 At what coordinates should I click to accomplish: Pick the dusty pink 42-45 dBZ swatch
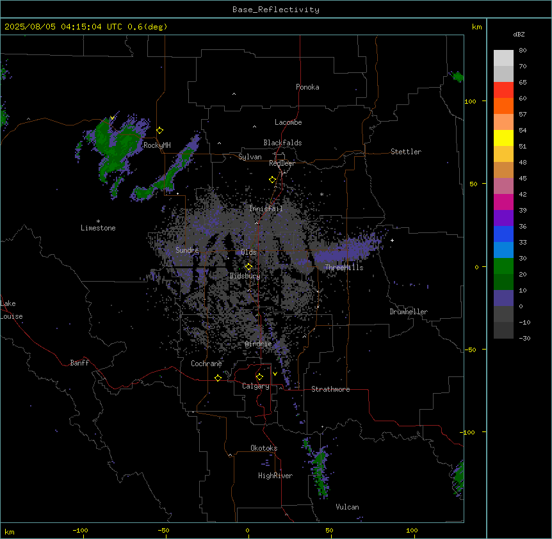click(x=503, y=186)
